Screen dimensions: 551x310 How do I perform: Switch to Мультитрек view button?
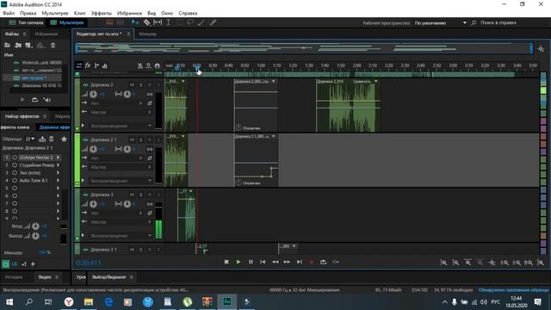point(67,22)
